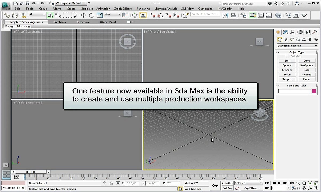This screenshot has width=321, height=192.
Task: Collapse the Object Type rollout
Action: tap(297, 52)
